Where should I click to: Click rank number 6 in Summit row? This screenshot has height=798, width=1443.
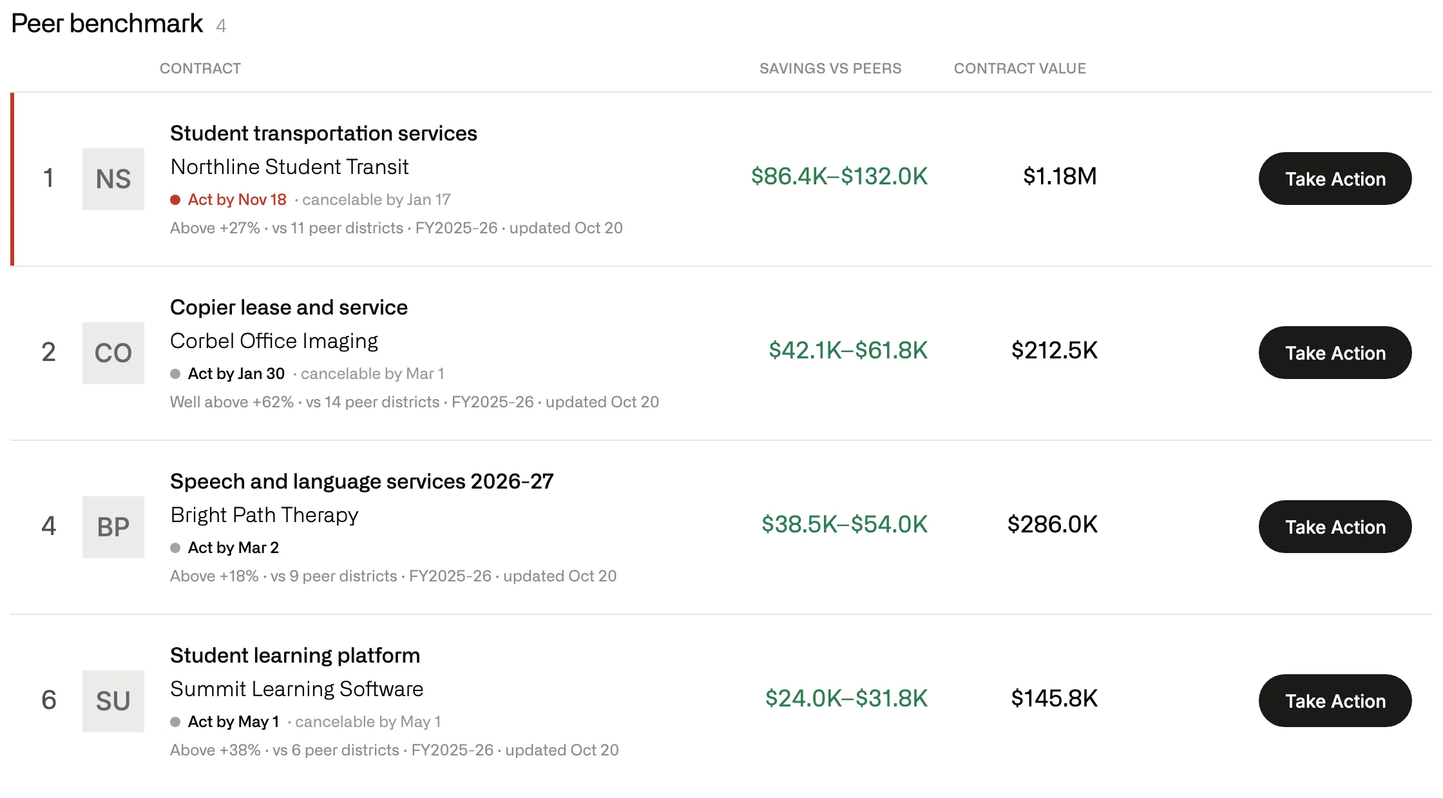click(x=49, y=700)
